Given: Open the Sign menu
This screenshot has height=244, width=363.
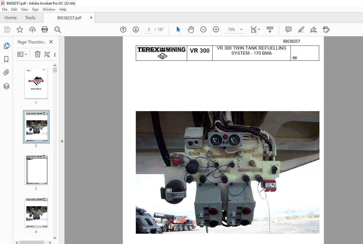Looking at the screenshot, I should point(35,9).
